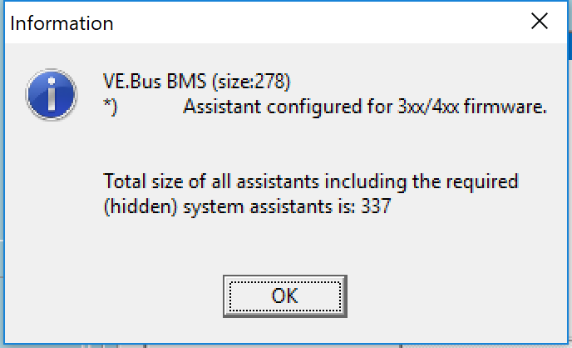Viewport: 572px width, 348px height.
Task: Click the BMS abbreviation text
Action: coord(186,81)
